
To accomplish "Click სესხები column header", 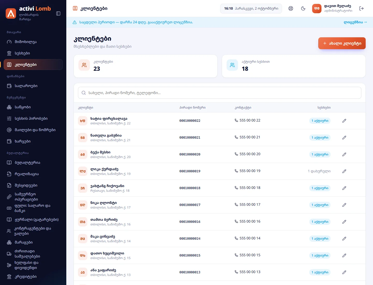I will click(x=324, y=108).
